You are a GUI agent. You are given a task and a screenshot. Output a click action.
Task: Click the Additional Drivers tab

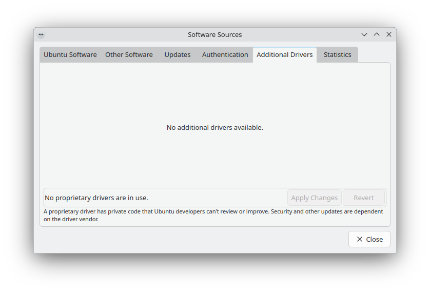coord(284,55)
